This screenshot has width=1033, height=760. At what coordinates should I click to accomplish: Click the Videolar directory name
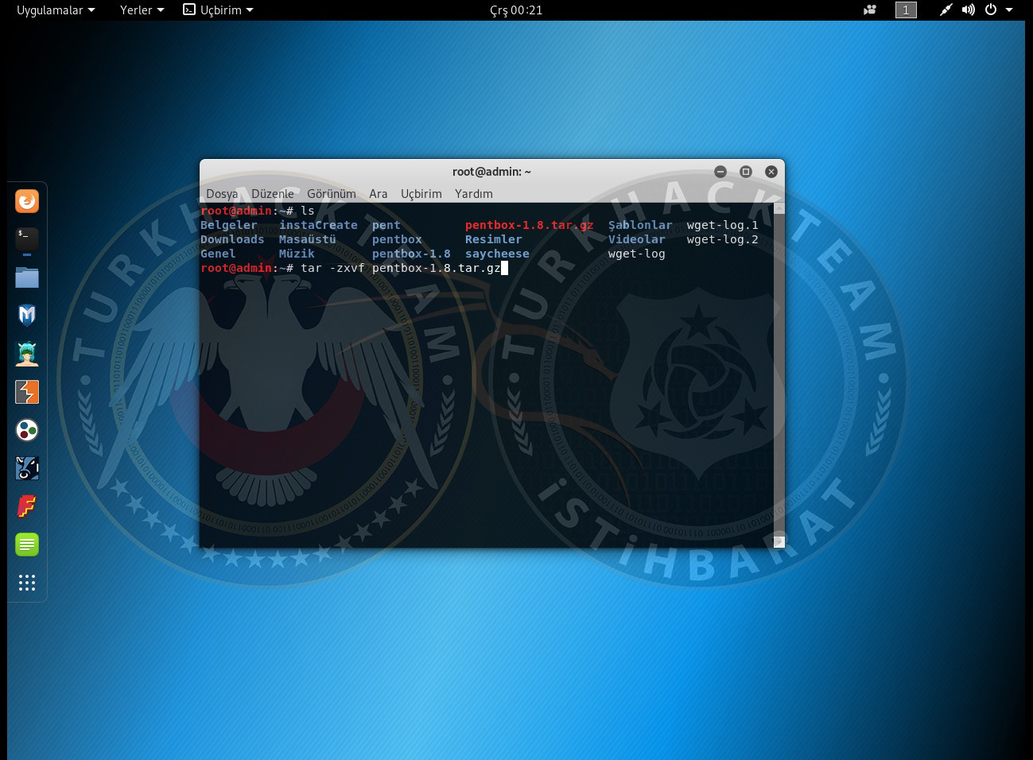637,239
